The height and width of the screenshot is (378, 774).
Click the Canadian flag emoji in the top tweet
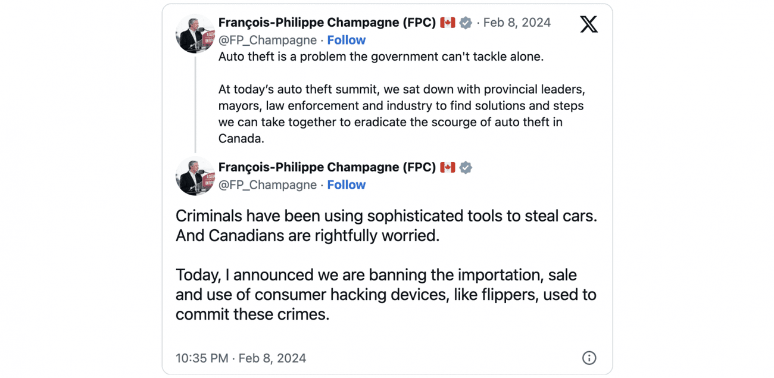click(x=447, y=23)
